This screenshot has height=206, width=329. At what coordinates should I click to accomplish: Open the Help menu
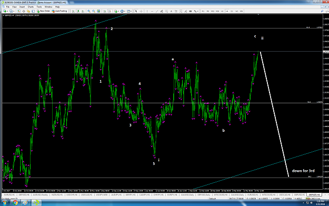[x=57, y=7]
